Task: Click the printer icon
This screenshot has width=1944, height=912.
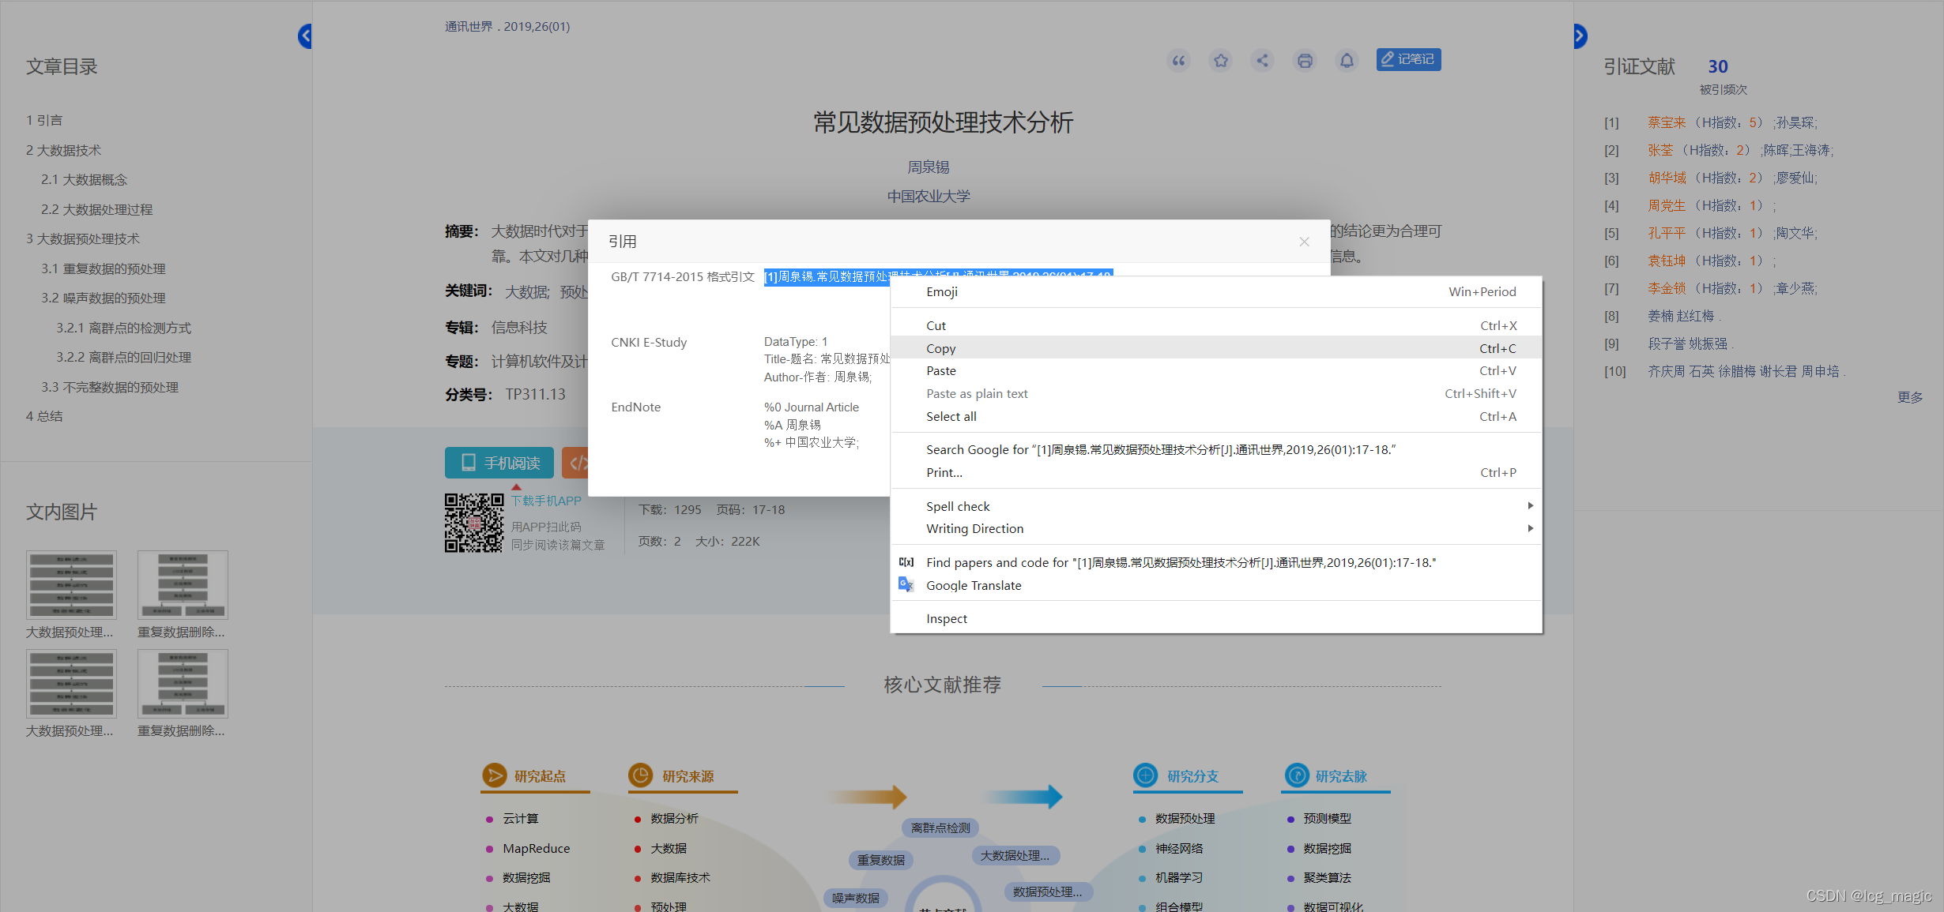Action: click(1305, 61)
